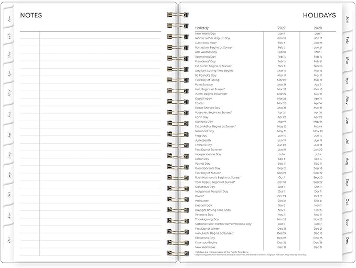The image size is (356, 268).
Task: Click the Patriot Day entry
Action: pyautogui.click(x=202, y=164)
